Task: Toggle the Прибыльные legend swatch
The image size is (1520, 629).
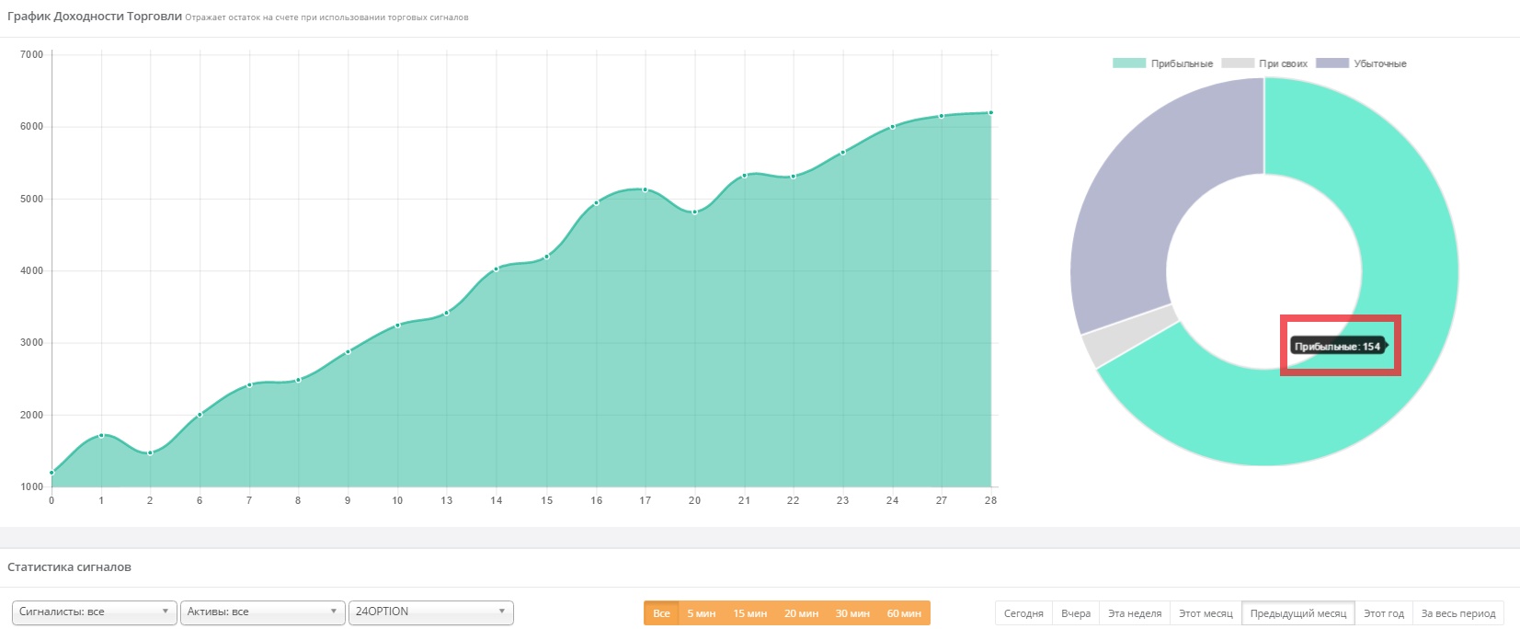Action: point(1129,63)
